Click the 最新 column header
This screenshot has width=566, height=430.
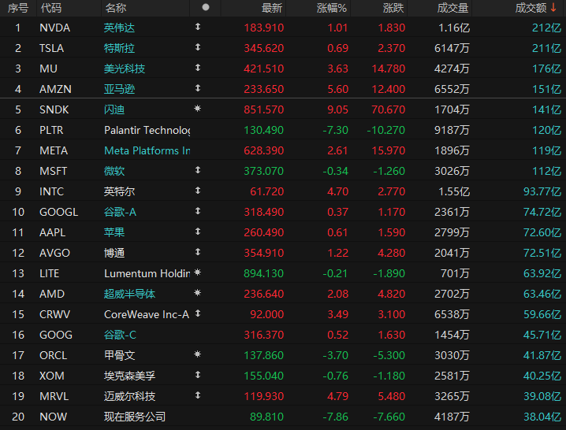pyautogui.click(x=271, y=8)
